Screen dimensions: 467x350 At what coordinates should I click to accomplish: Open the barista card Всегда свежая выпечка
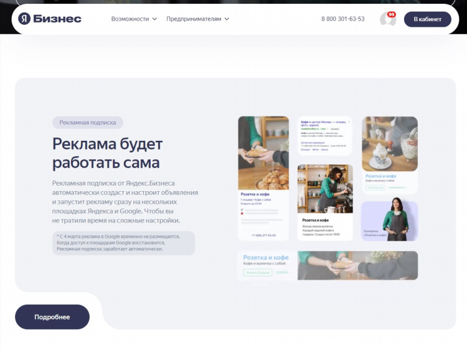pyautogui.click(x=325, y=202)
